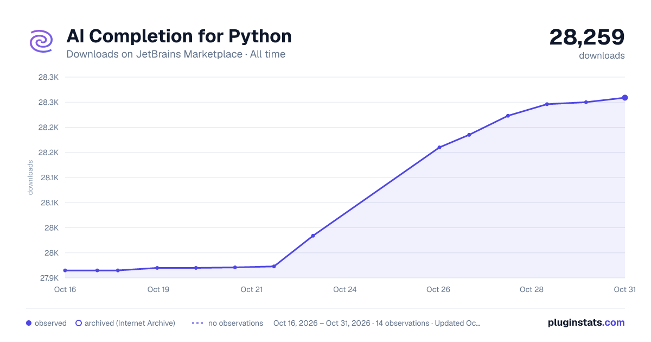651x342 pixels.
Task: Click the 'Oct 28' x-axis label
Action: pos(532,289)
